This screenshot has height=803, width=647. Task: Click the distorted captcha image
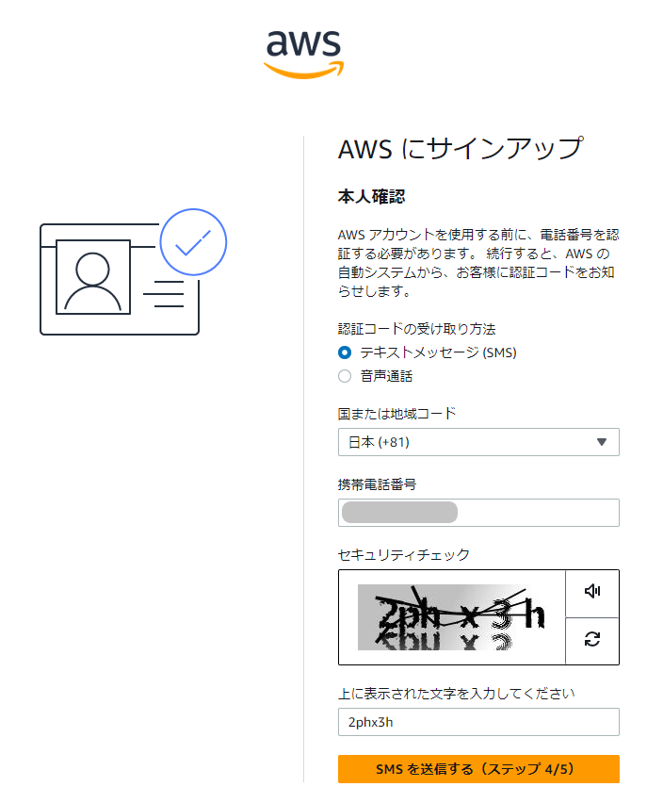pyautogui.click(x=451, y=617)
